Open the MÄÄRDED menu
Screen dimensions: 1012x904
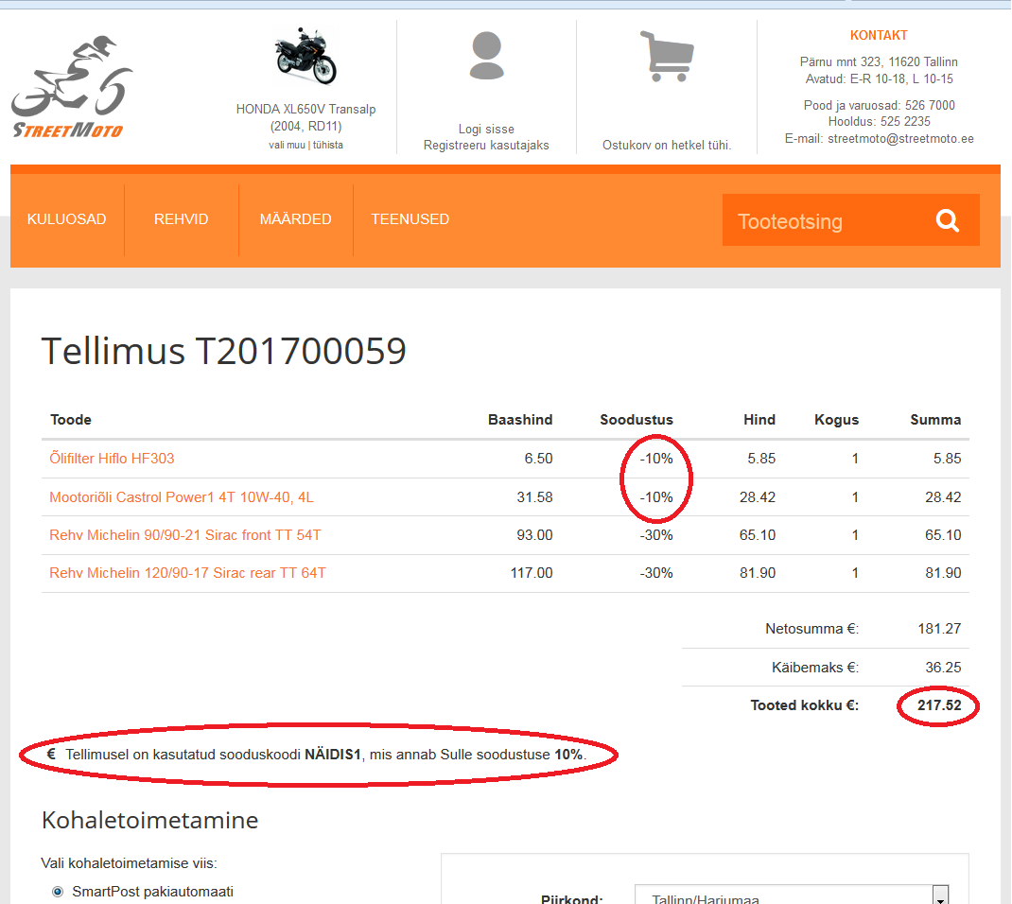point(296,219)
